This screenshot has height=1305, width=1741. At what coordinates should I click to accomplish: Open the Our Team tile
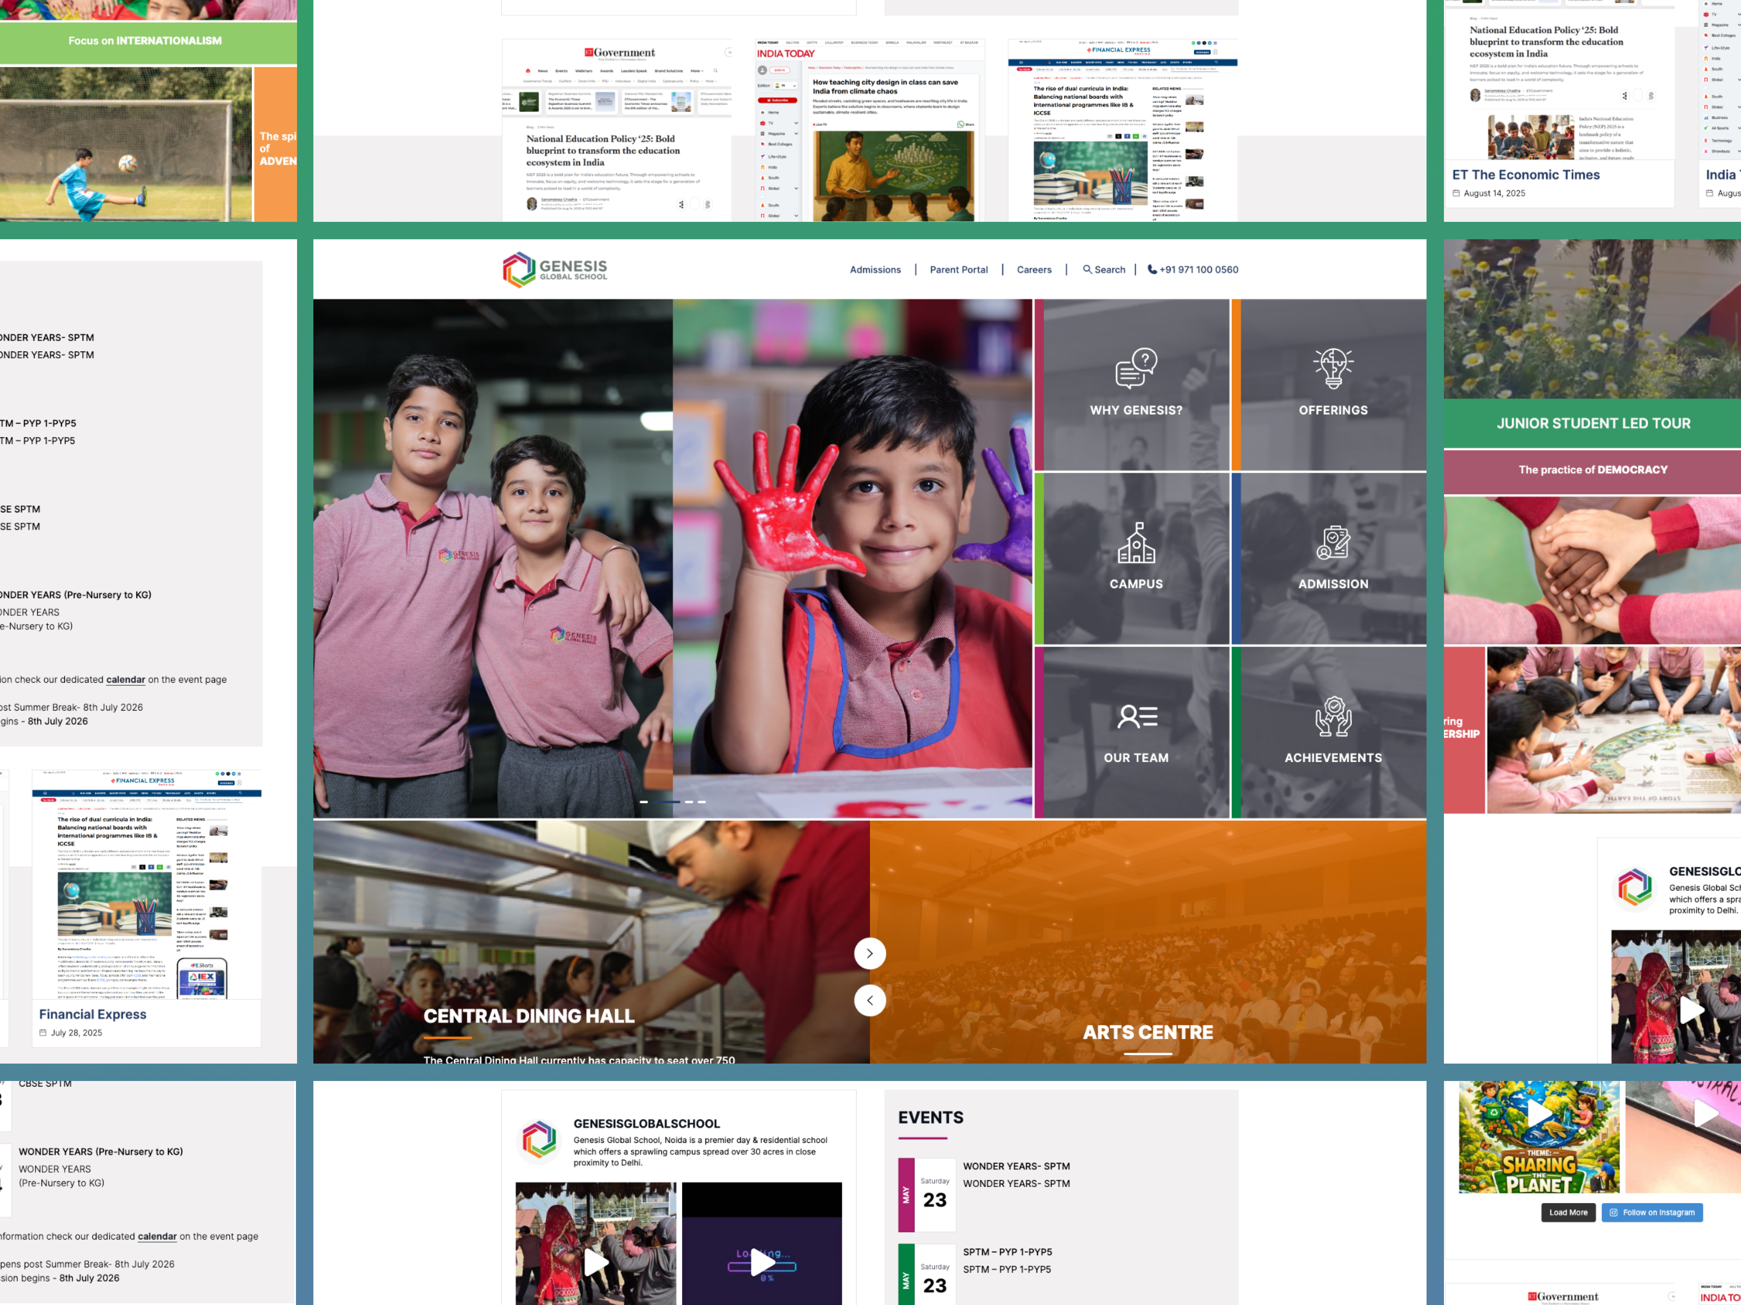[x=1132, y=732]
